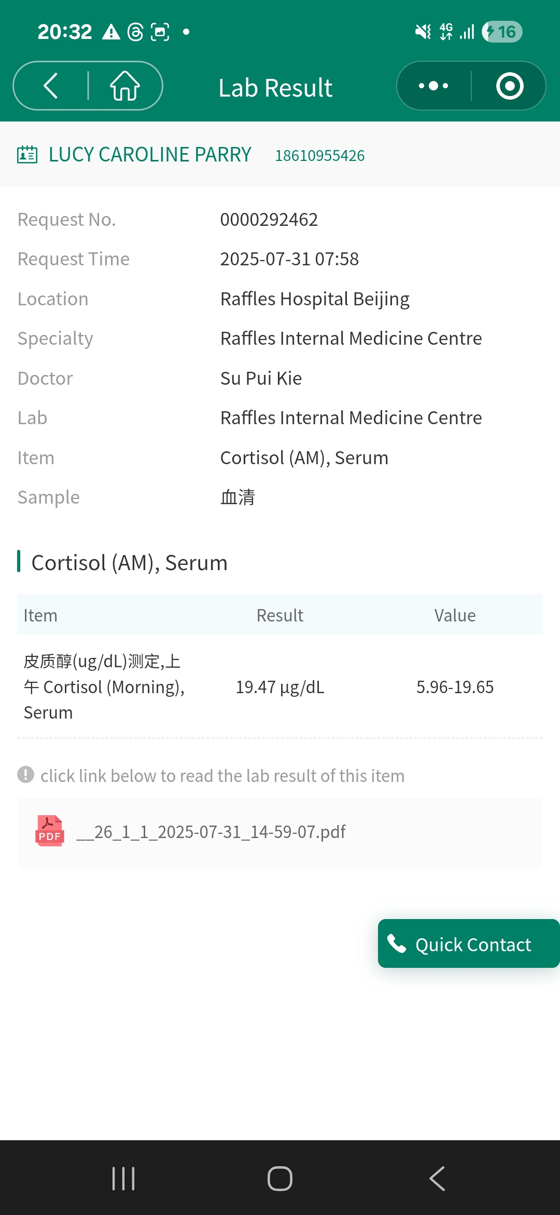The height and width of the screenshot is (1215, 560).
Task: Open the three-dot more options menu
Action: 433,86
